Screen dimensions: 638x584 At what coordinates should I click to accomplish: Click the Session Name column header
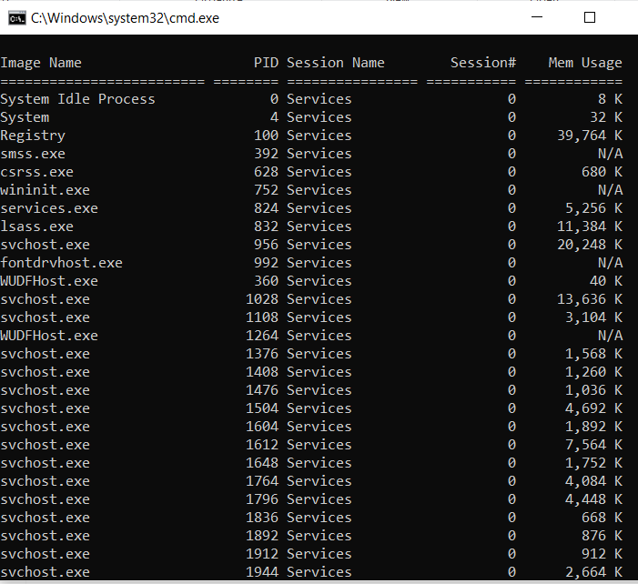[336, 63]
